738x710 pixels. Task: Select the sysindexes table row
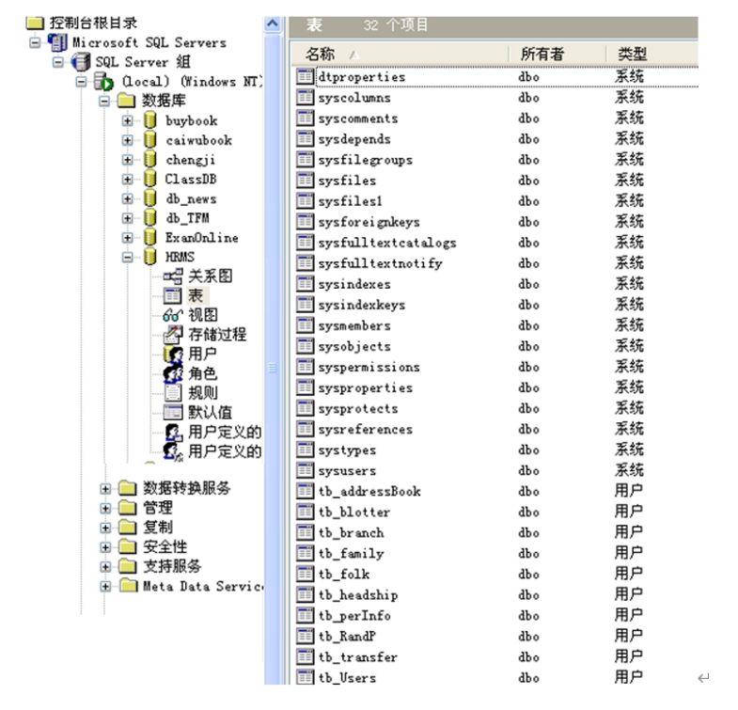(x=497, y=283)
